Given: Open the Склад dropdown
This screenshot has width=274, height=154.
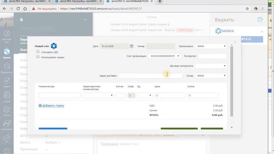Looking at the screenshot, I should pyautogui.click(x=211, y=76).
